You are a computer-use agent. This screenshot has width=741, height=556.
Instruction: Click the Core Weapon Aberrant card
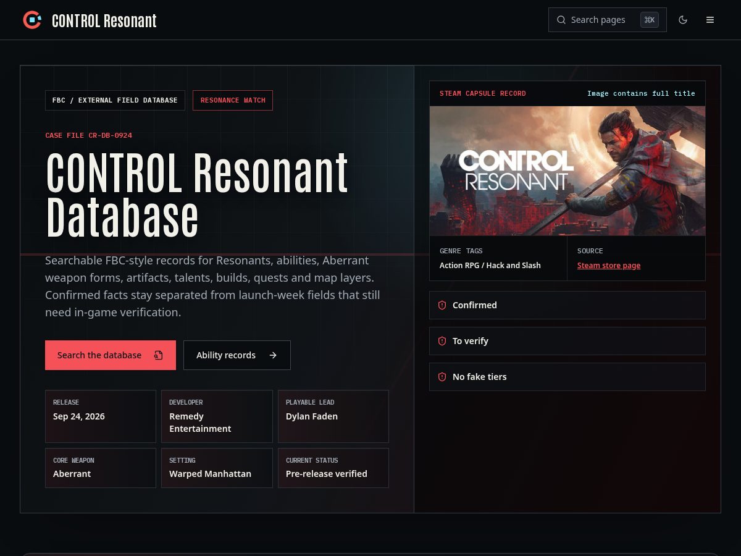pyautogui.click(x=101, y=468)
